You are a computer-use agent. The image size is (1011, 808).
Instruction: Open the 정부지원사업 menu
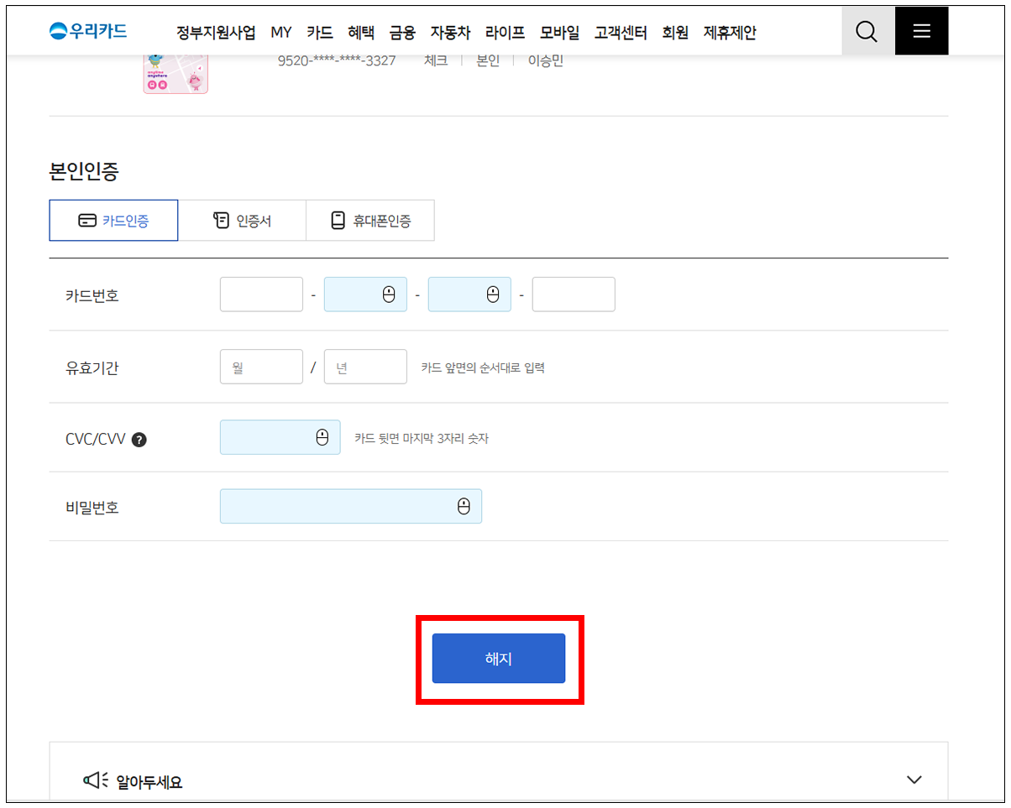pos(216,33)
